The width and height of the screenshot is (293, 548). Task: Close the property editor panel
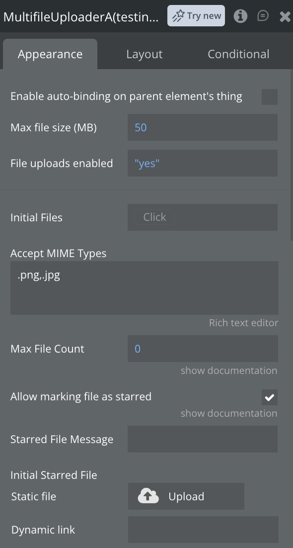[x=286, y=16]
